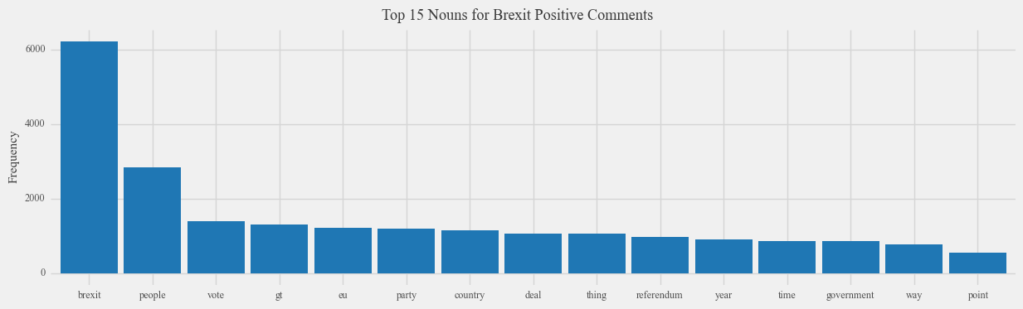Click the government bar
Viewport: 1023px width, 309px height.
coord(850,257)
